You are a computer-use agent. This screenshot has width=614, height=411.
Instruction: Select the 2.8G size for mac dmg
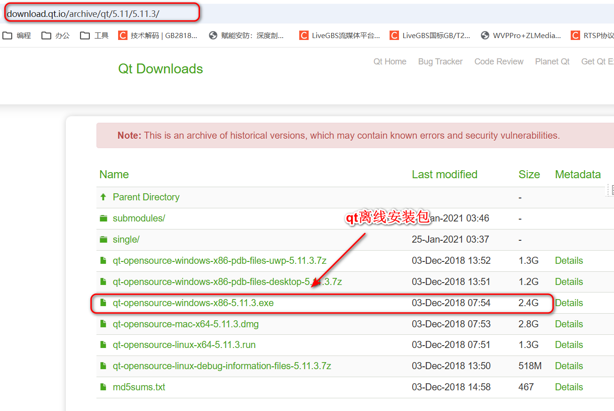click(528, 324)
